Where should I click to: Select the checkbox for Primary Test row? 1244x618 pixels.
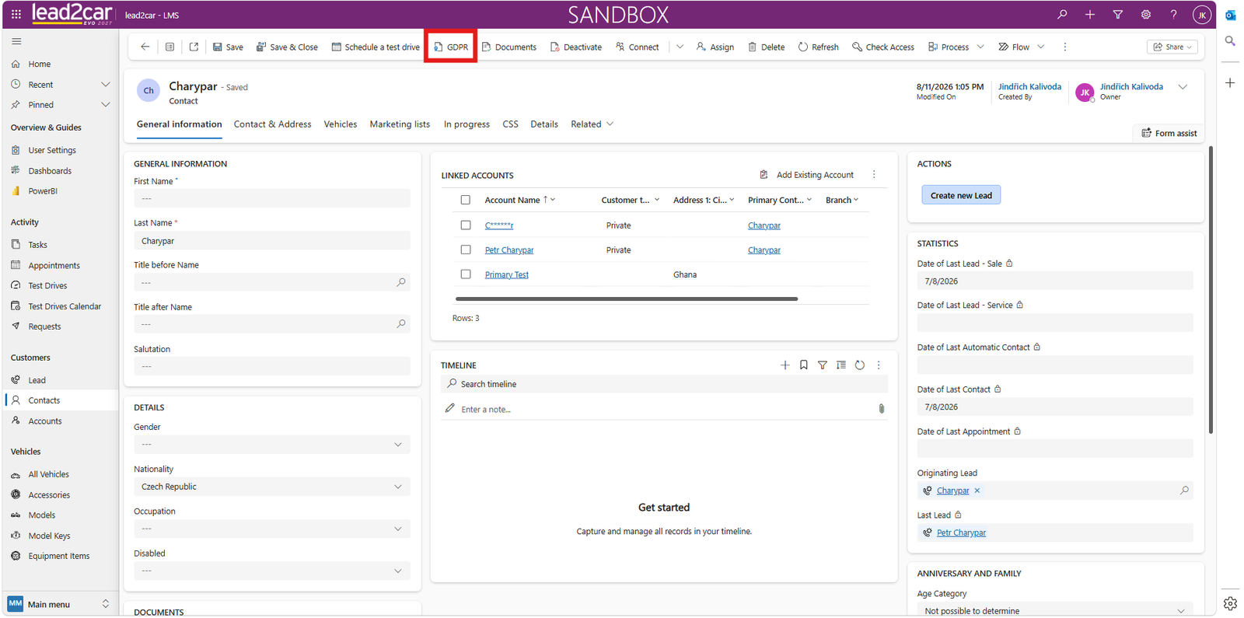coord(466,274)
